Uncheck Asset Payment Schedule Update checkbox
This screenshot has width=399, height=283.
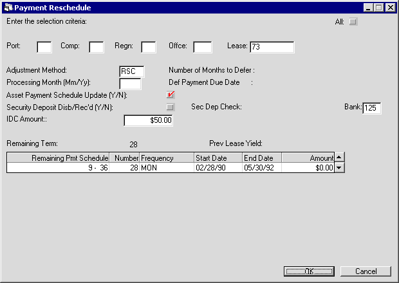[x=171, y=95]
